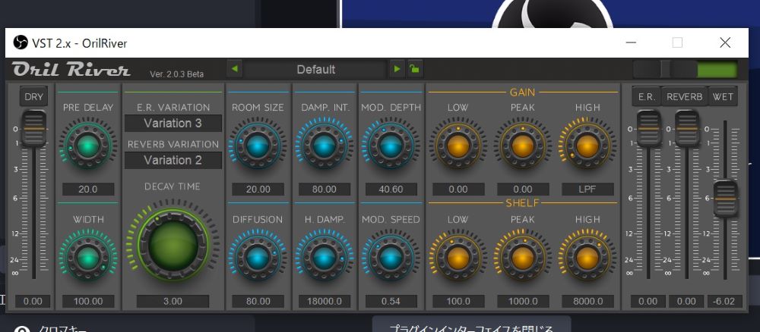Click the gain peak value 0.00

523,189
